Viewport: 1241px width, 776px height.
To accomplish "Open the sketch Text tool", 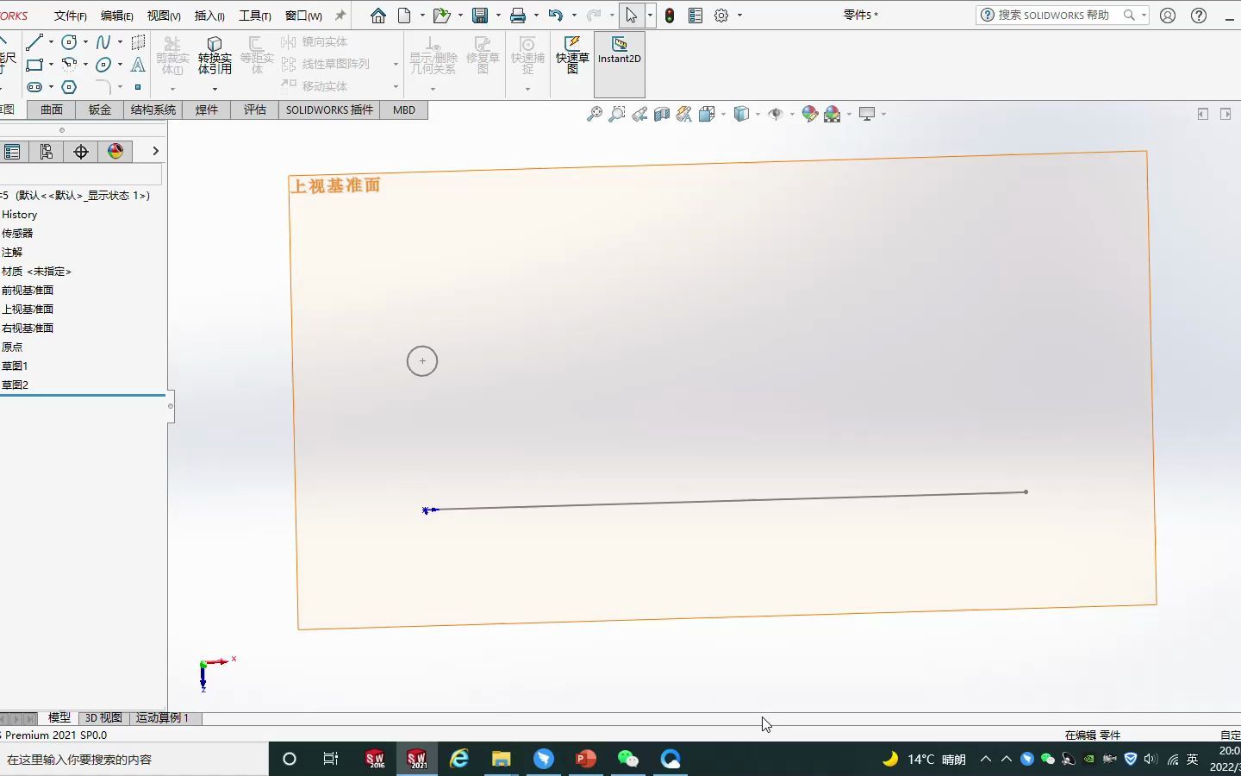I will [x=138, y=66].
